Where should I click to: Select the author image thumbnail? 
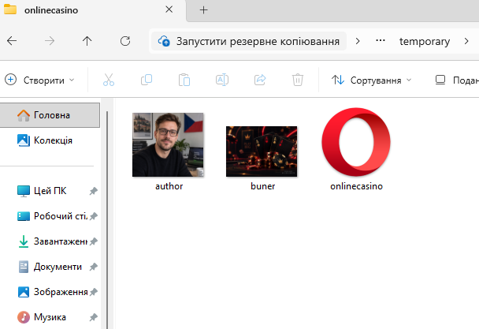[168, 144]
